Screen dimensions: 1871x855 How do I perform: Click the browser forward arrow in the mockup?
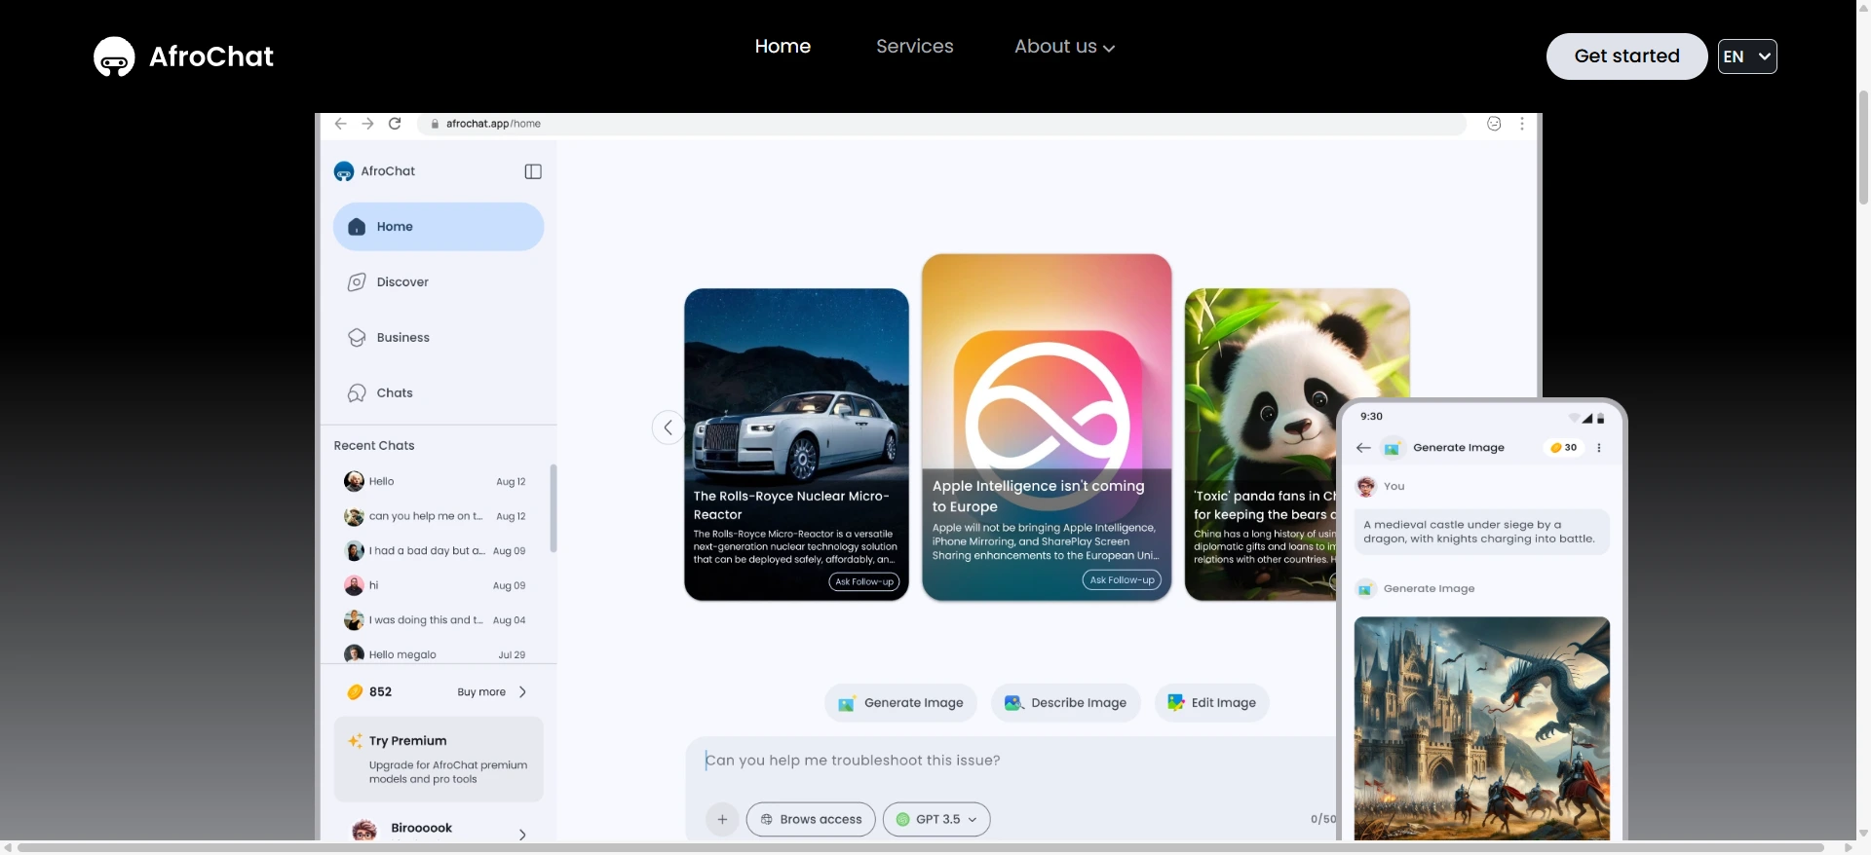[367, 124]
